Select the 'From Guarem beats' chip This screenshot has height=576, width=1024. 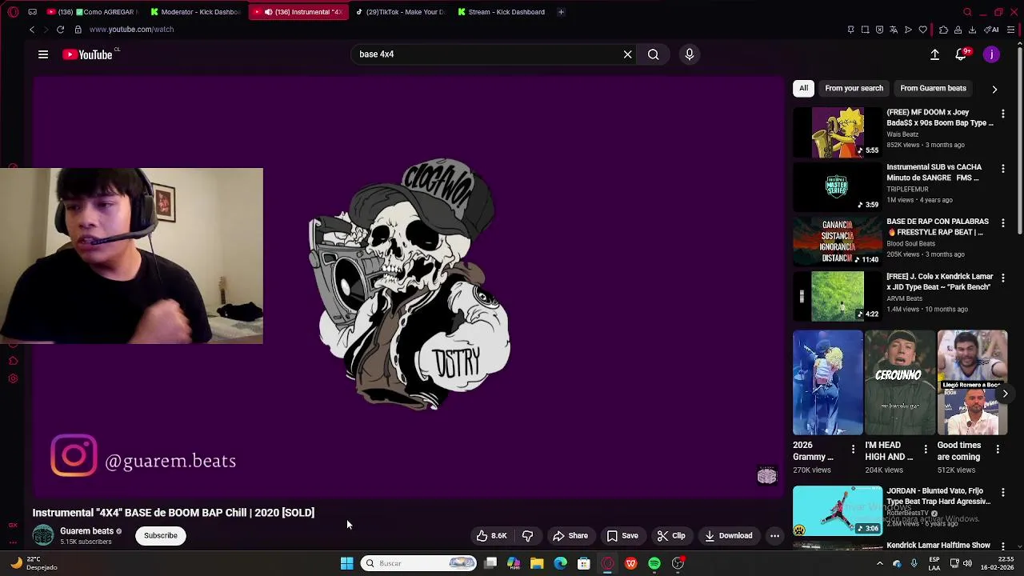click(x=933, y=88)
